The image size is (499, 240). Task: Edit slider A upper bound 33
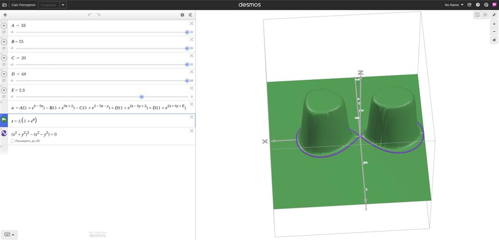click(192, 33)
